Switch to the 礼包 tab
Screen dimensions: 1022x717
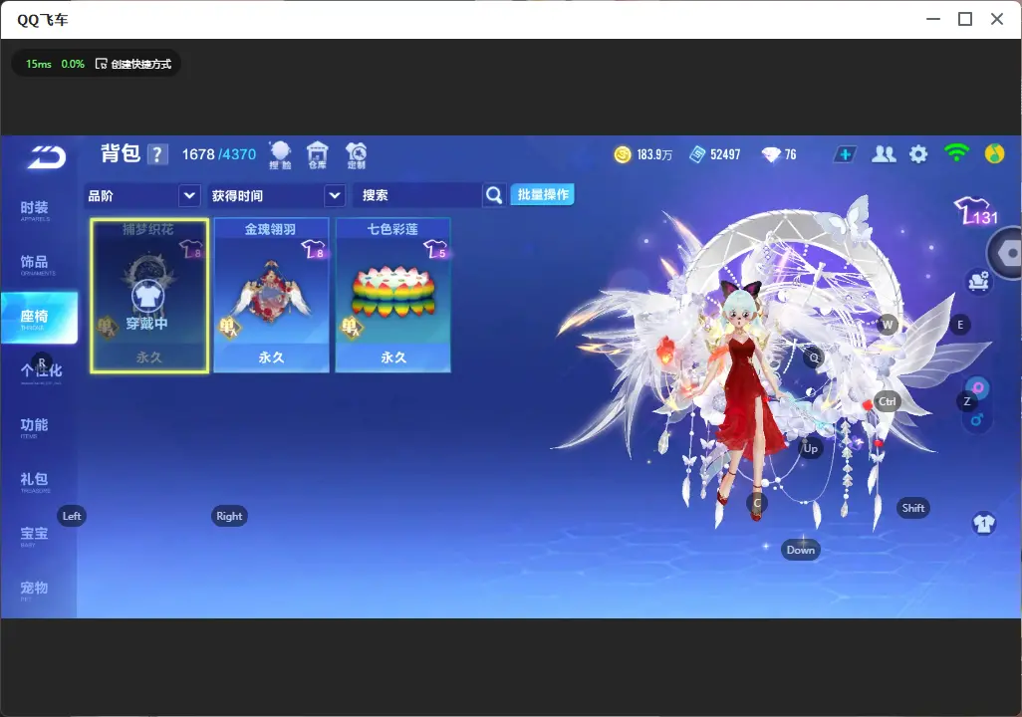tap(34, 481)
